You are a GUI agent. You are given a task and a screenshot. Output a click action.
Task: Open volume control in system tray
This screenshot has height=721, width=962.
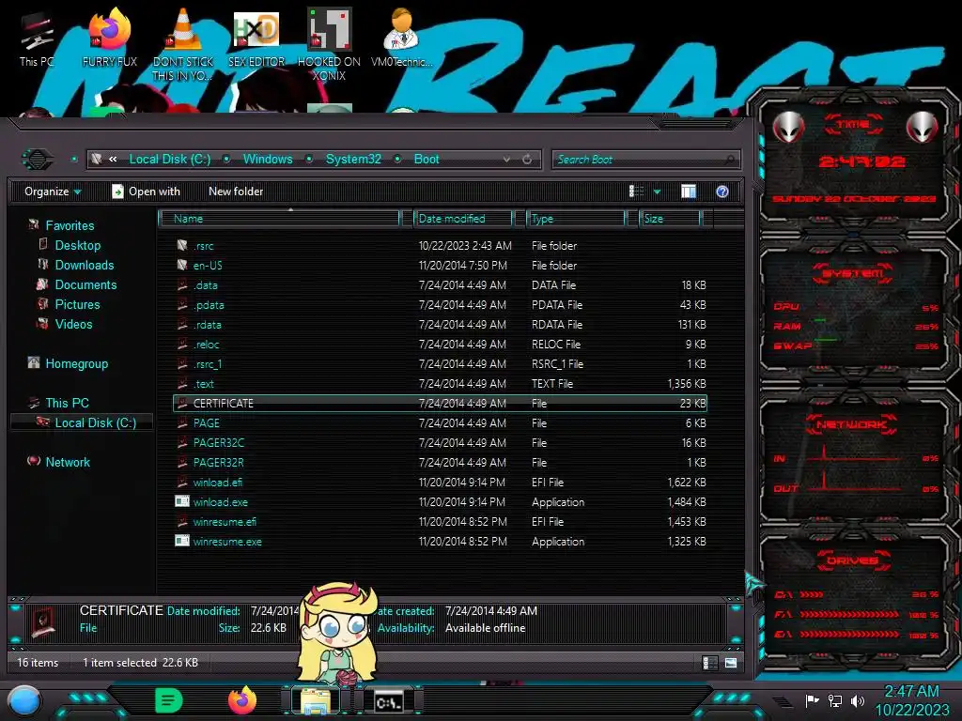[x=857, y=701]
